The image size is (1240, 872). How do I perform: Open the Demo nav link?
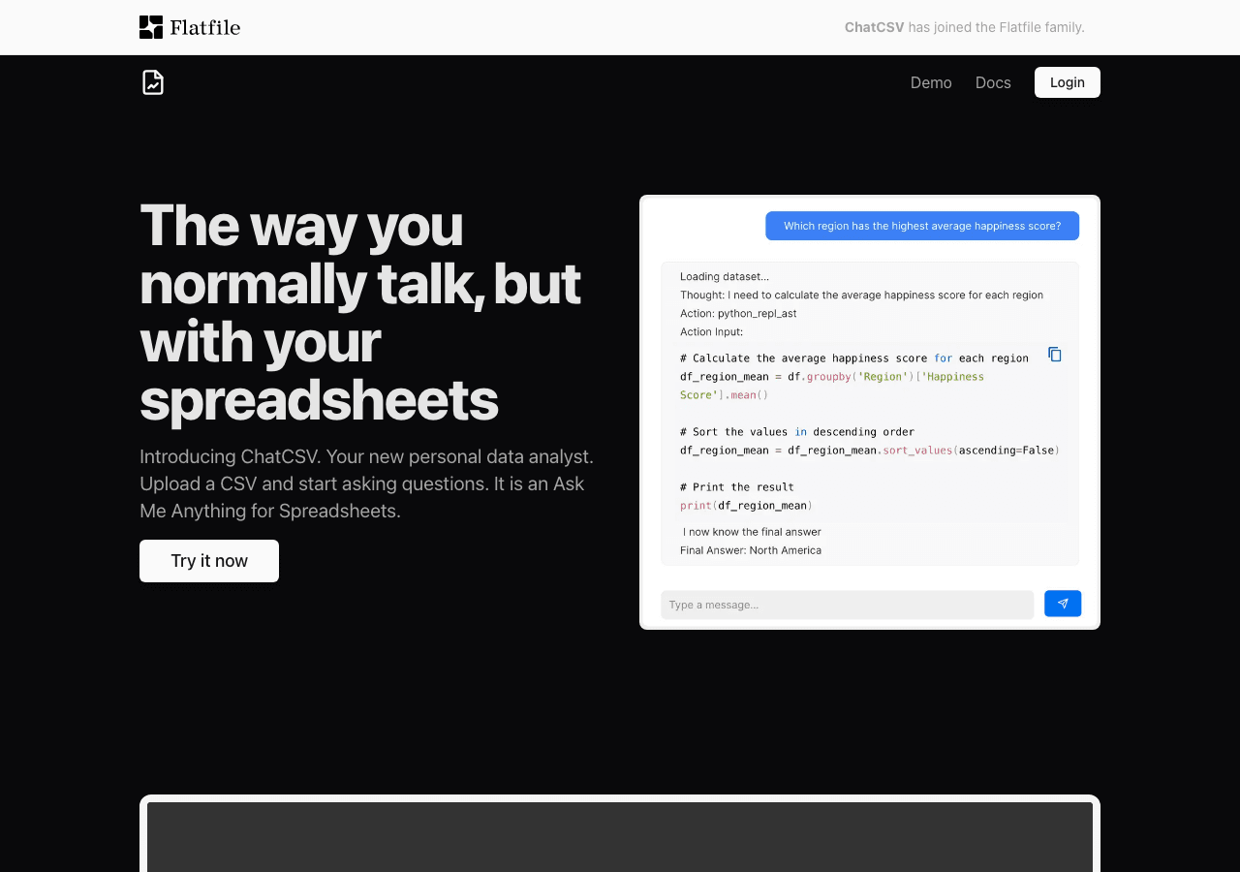[931, 82]
